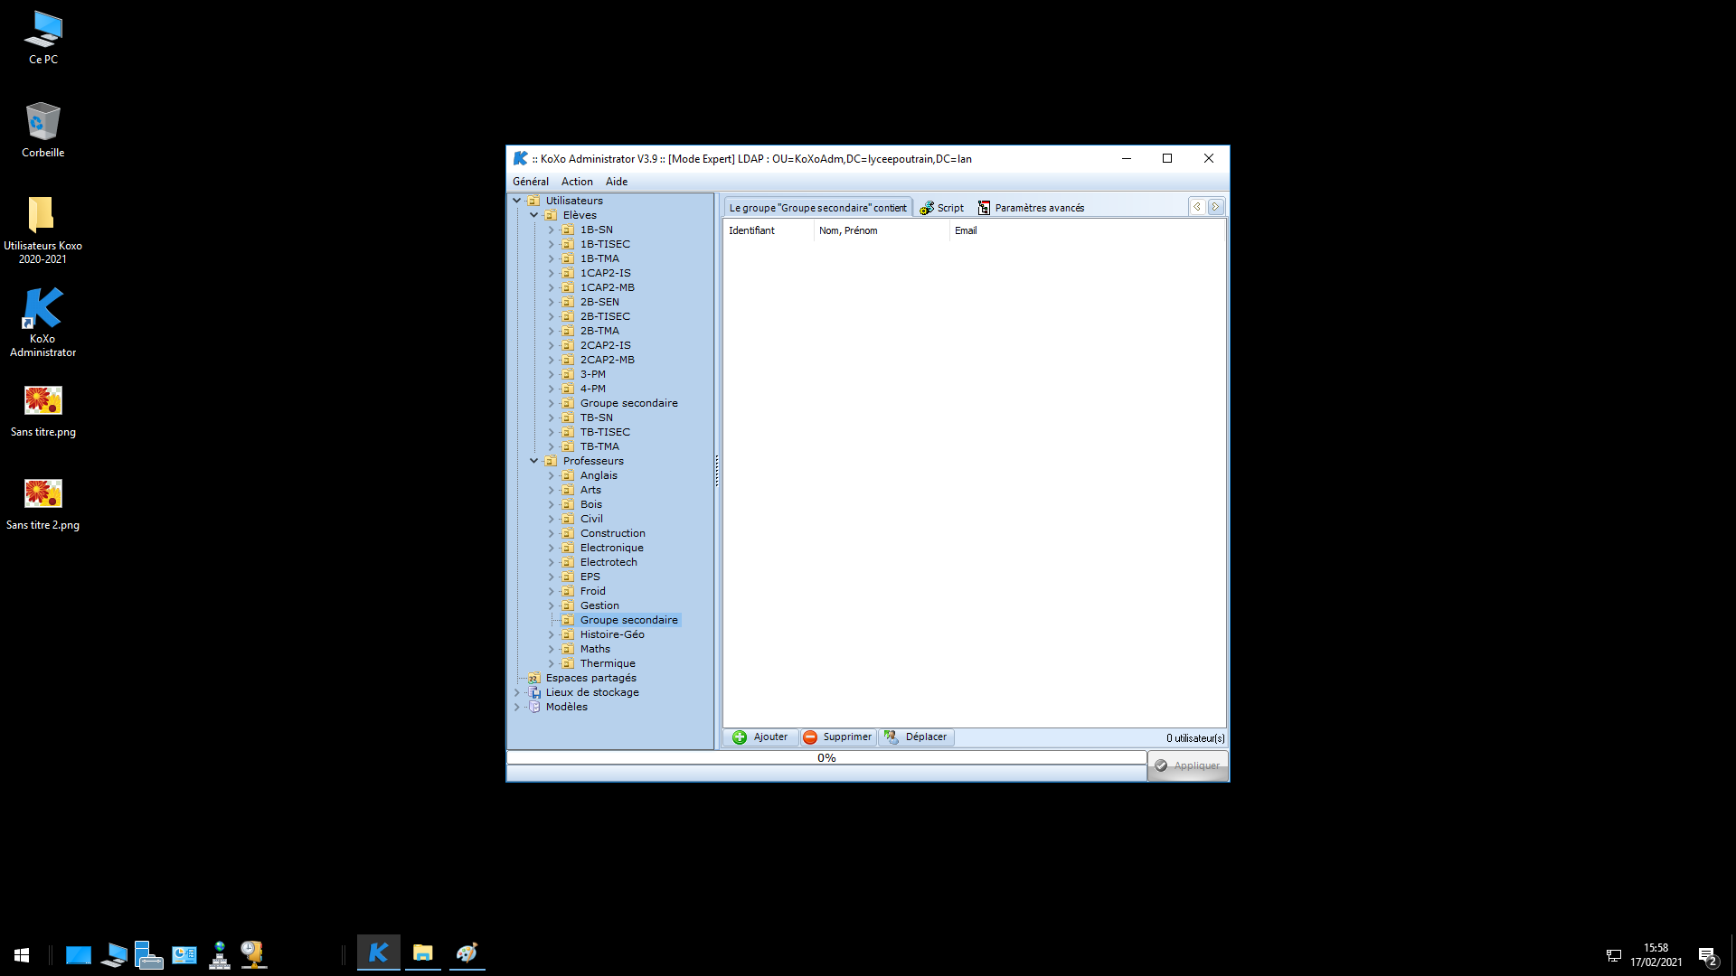Open the File Explorer taskbar icon
The width and height of the screenshot is (1736, 976).
[x=423, y=953]
